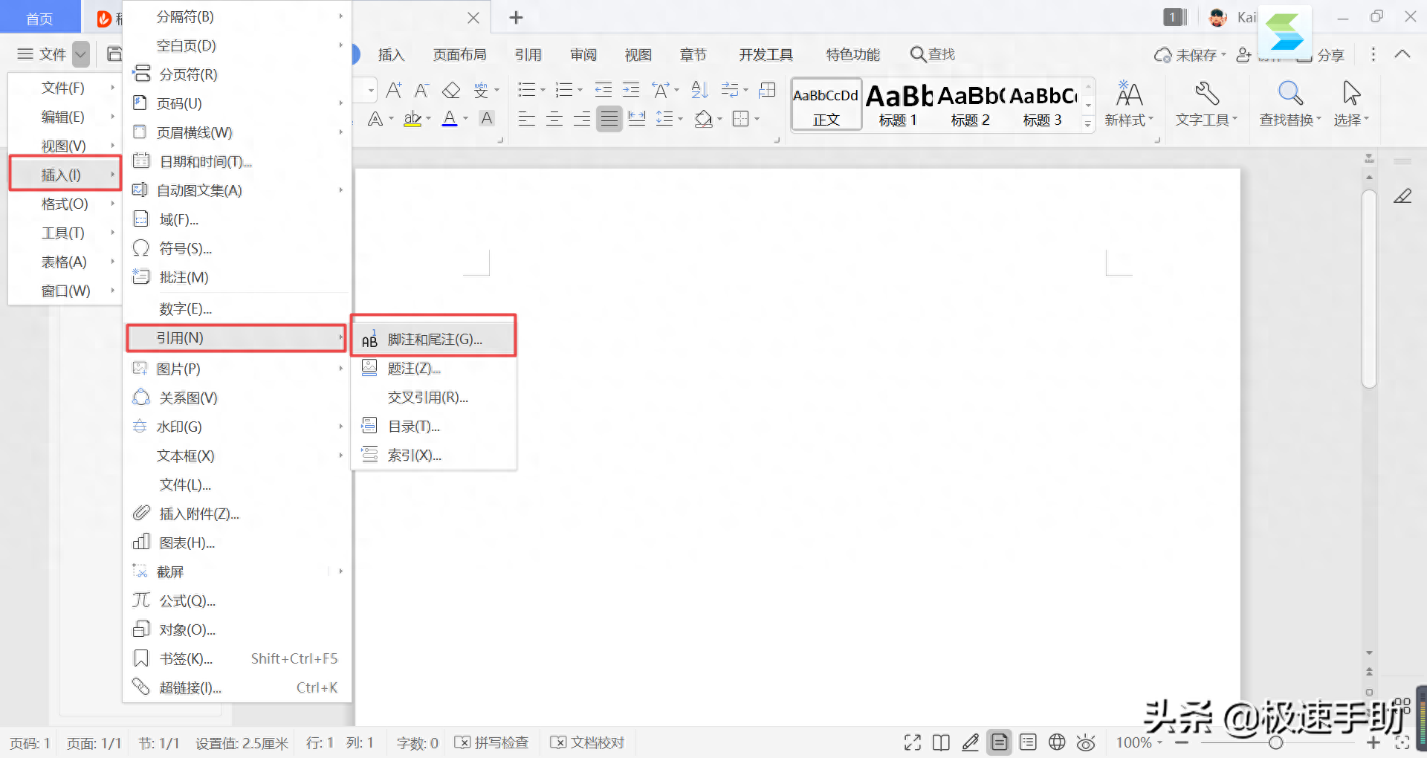Expand the 自动图文集(A) submenu
The image size is (1427, 758).
(238, 190)
